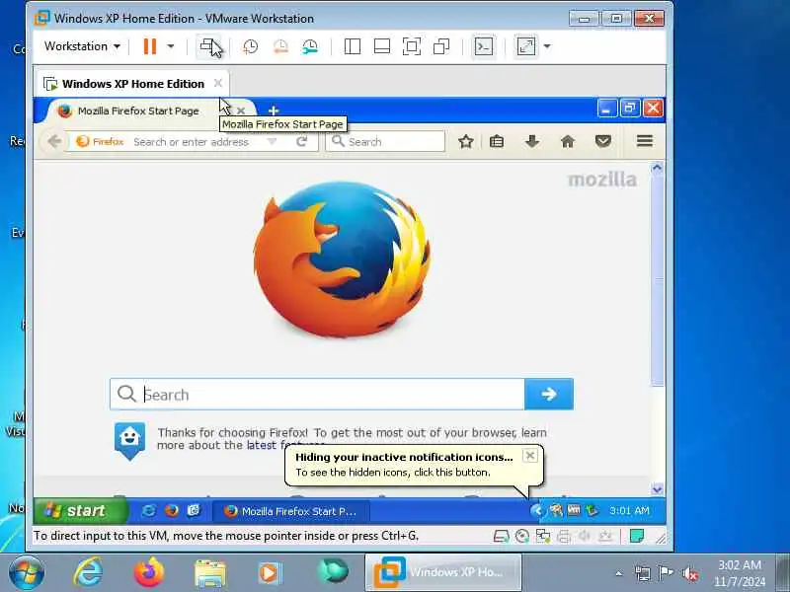Screen dimensions: 790x592
Task: Click Send Ctrl+Alt+Del toolbar icon
Action: click(x=209, y=46)
